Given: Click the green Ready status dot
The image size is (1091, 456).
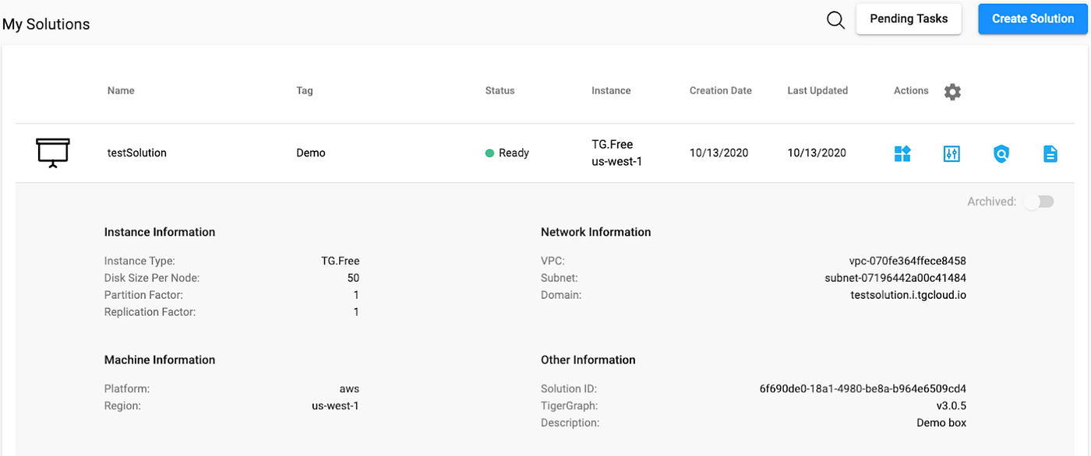Looking at the screenshot, I should (x=490, y=153).
